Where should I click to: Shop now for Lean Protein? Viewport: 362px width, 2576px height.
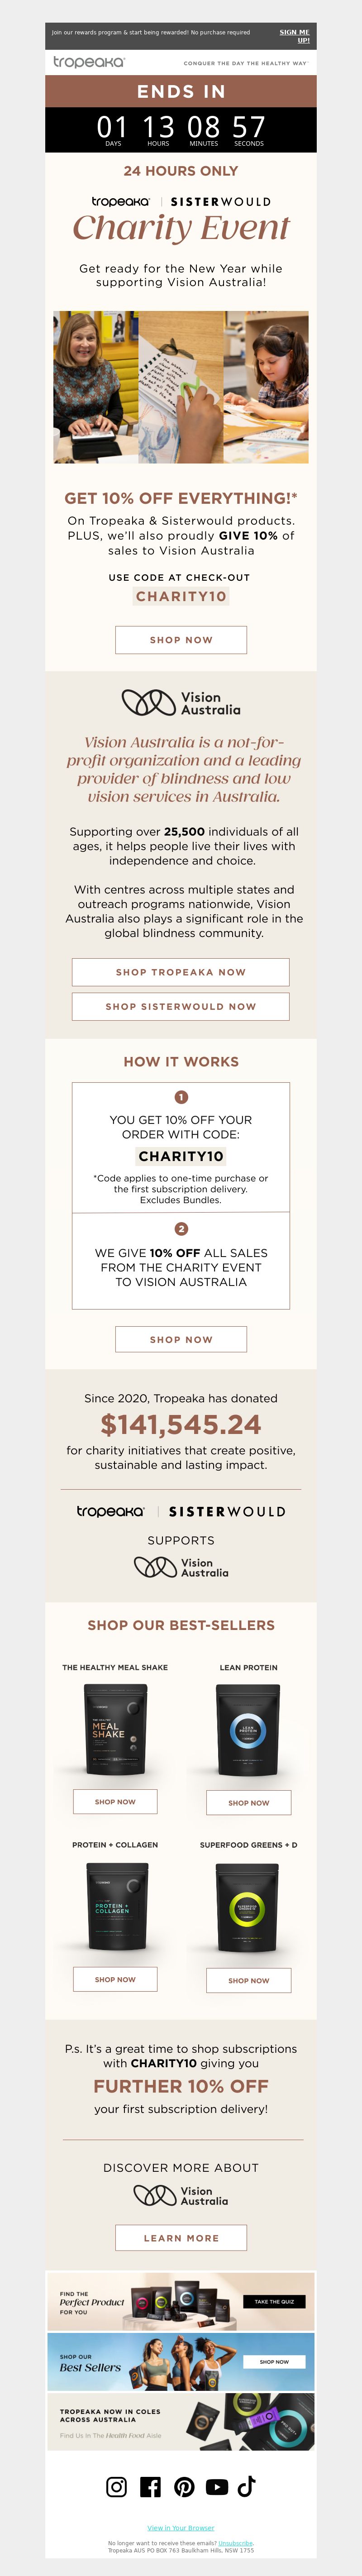248,1802
